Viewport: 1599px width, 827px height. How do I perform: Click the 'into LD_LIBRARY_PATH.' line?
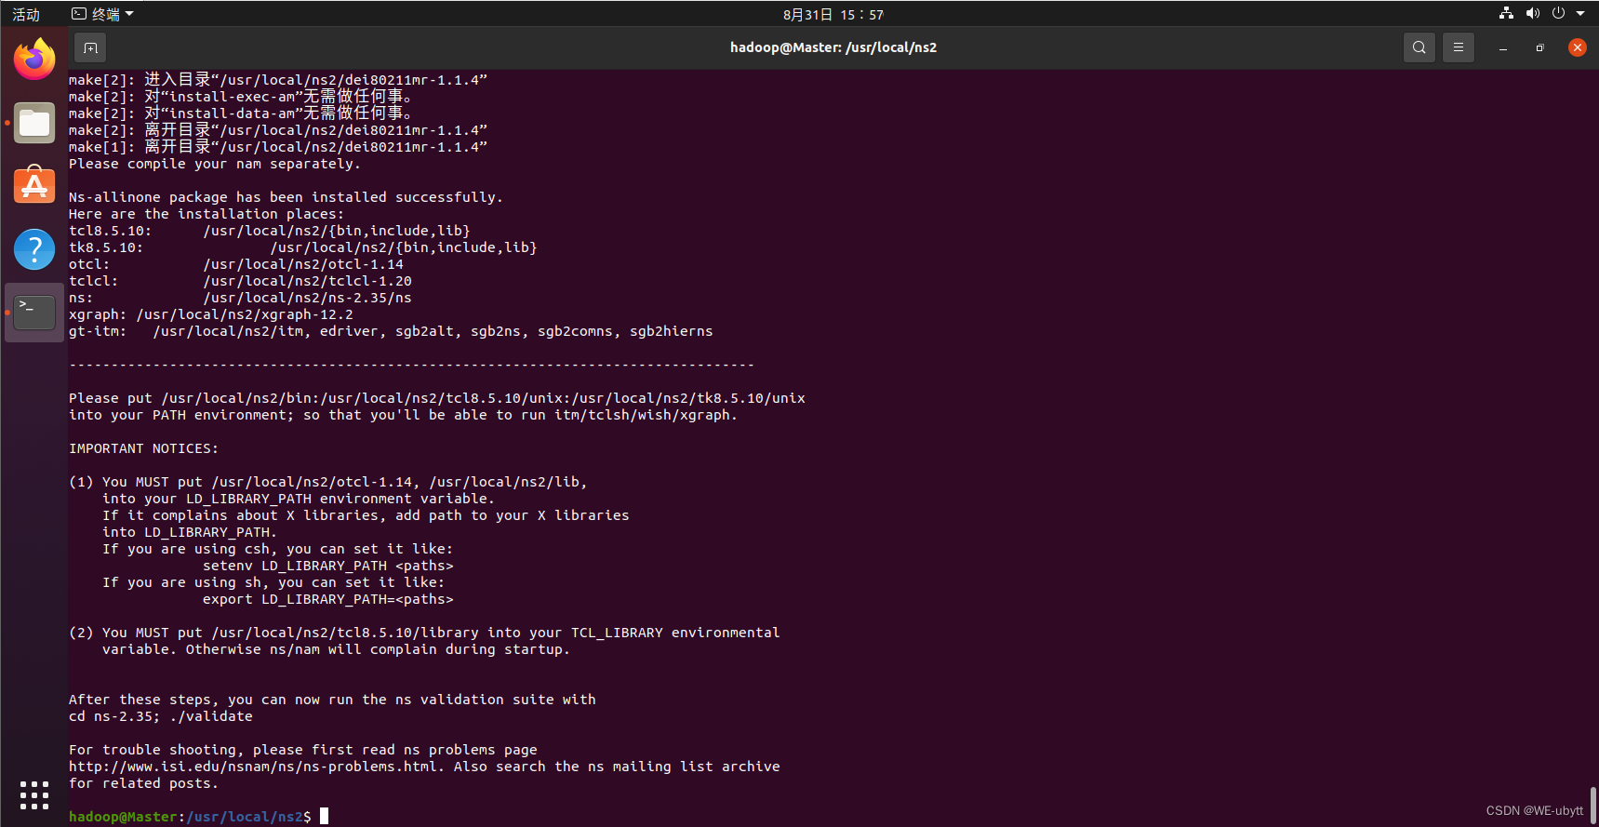tap(190, 532)
